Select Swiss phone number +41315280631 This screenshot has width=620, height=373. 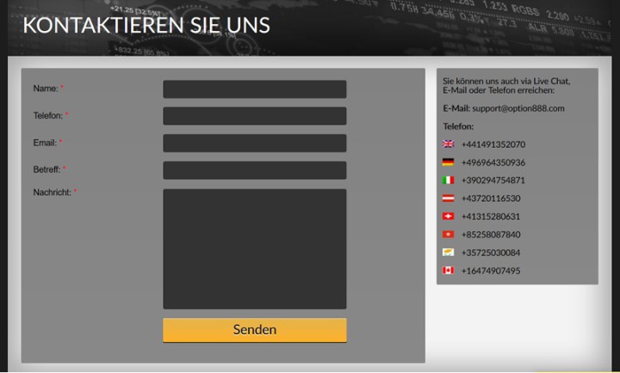click(x=491, y=217)
